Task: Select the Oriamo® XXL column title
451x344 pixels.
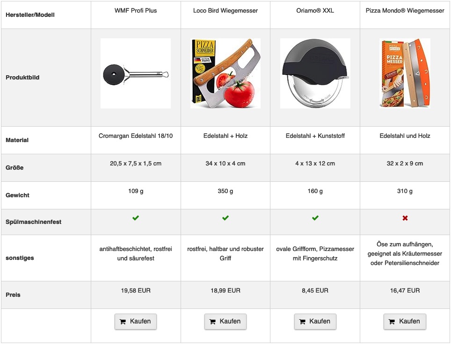Action: 315,11
